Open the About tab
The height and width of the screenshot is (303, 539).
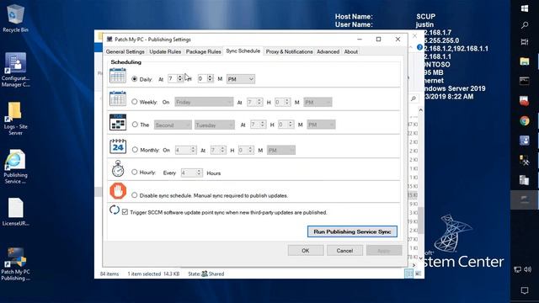point(351,51)
